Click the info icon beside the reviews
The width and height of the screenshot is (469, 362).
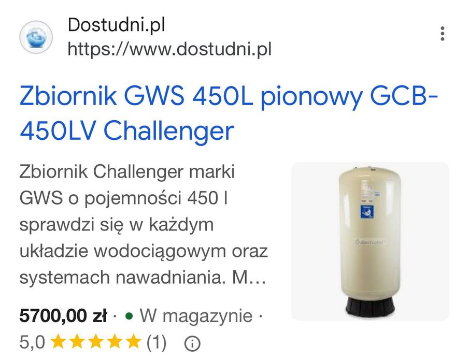(x=192, y=343)
